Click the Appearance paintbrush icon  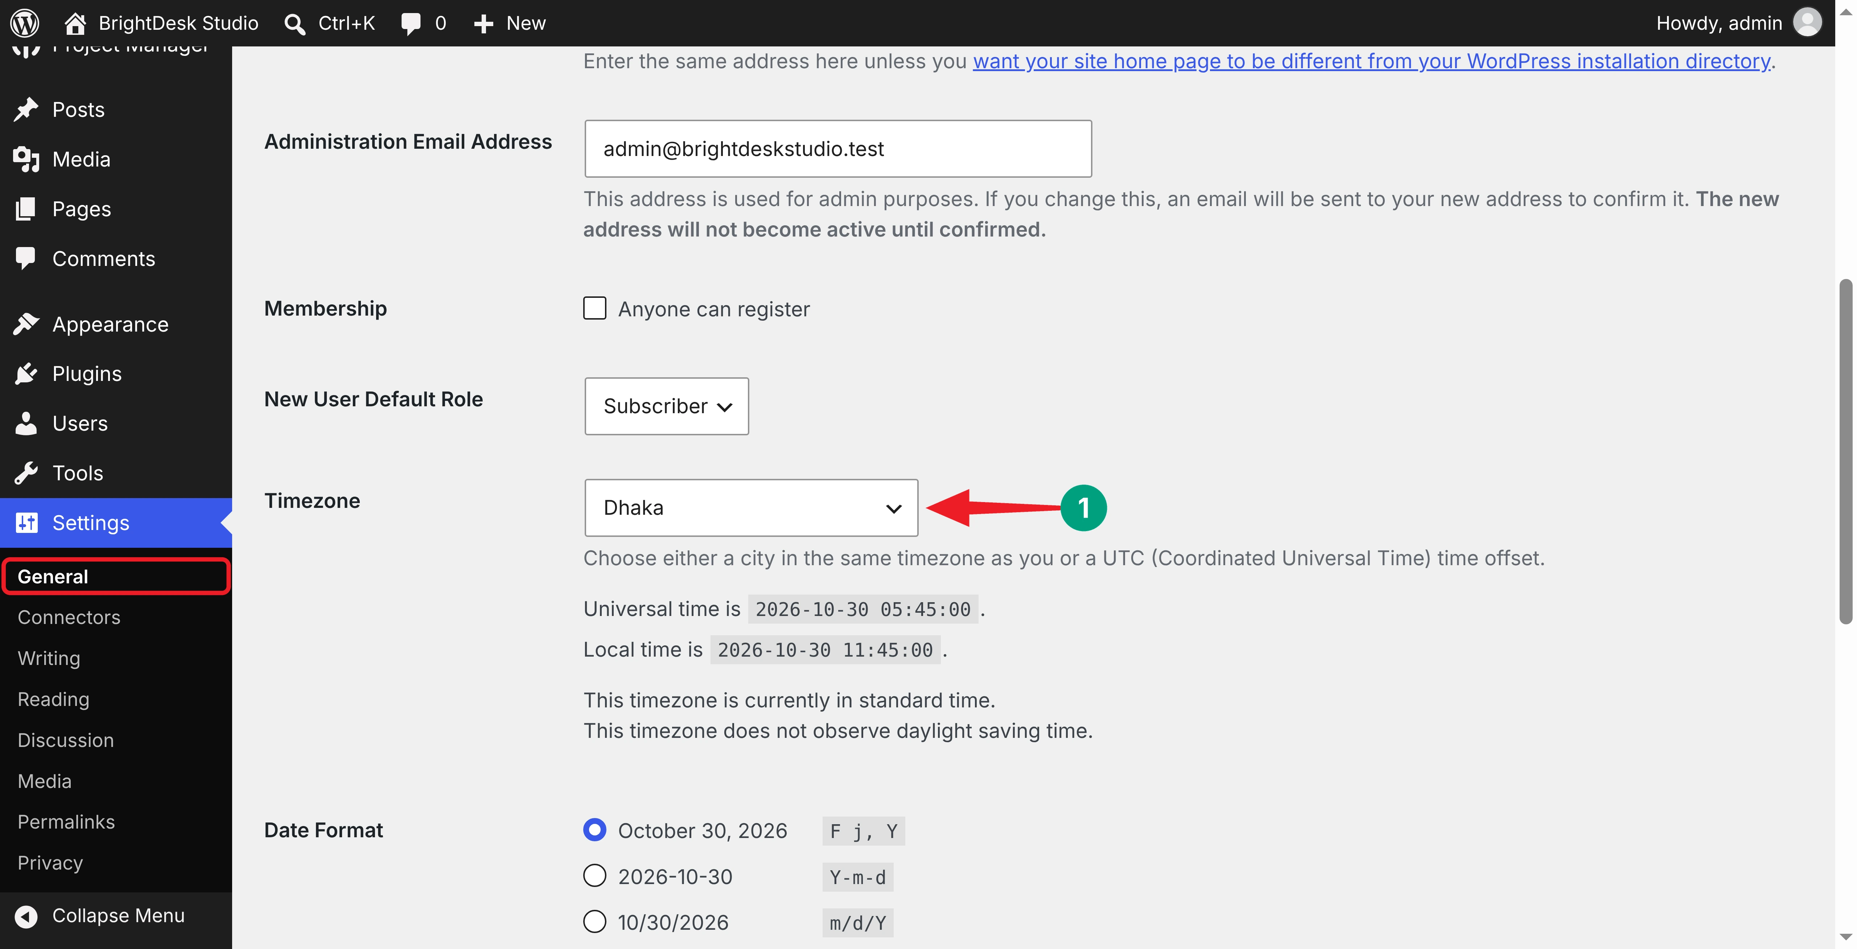pyautogui.click(x=26, y=325)
